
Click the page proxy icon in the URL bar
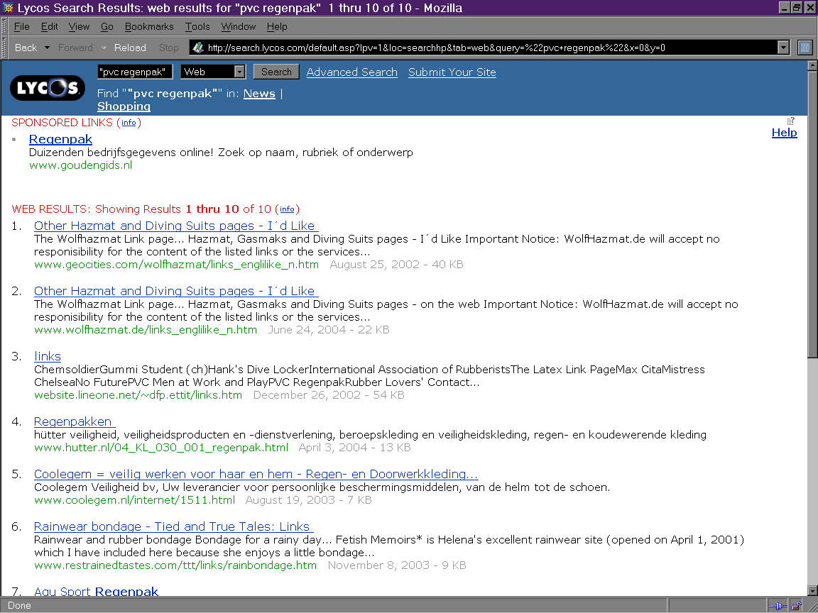(x=197, y=48)
